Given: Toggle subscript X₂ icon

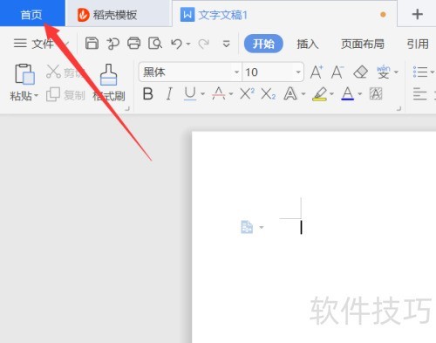Looking at the screenshot, I should (268, 94).
